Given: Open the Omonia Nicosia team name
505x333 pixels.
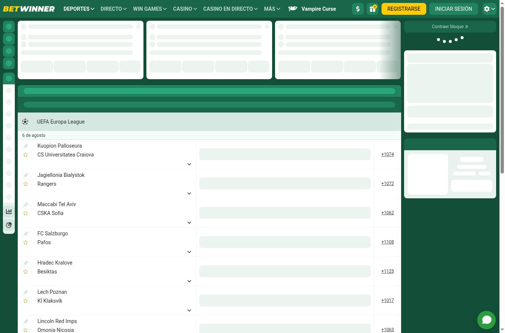Looking at the screenshot, I should coord(55,330).
